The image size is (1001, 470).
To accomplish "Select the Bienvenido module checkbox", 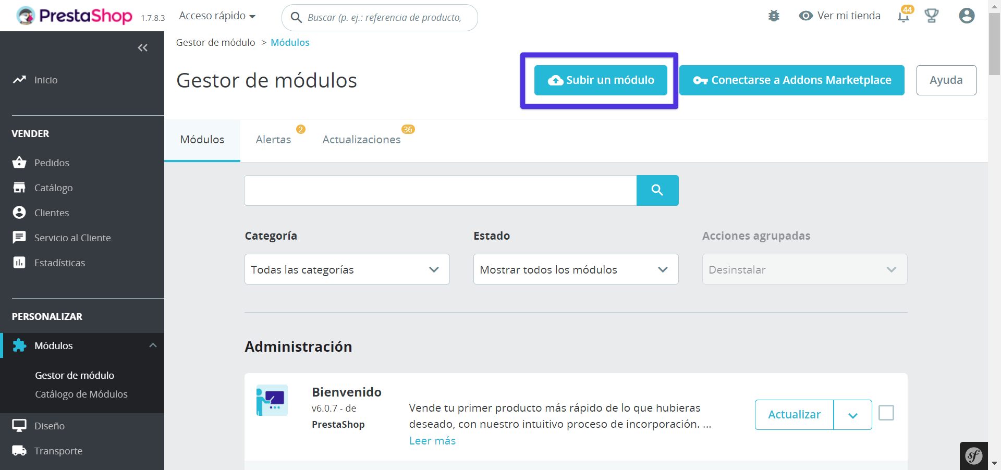I will click(x=886, y=413).
